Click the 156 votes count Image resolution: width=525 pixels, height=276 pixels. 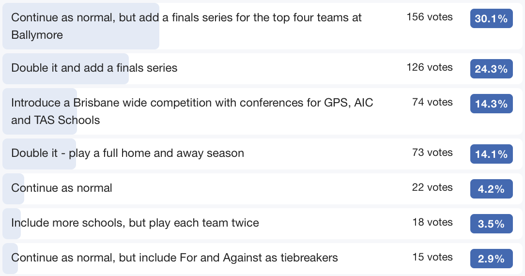pyautogui.click(x=429, y=17)
